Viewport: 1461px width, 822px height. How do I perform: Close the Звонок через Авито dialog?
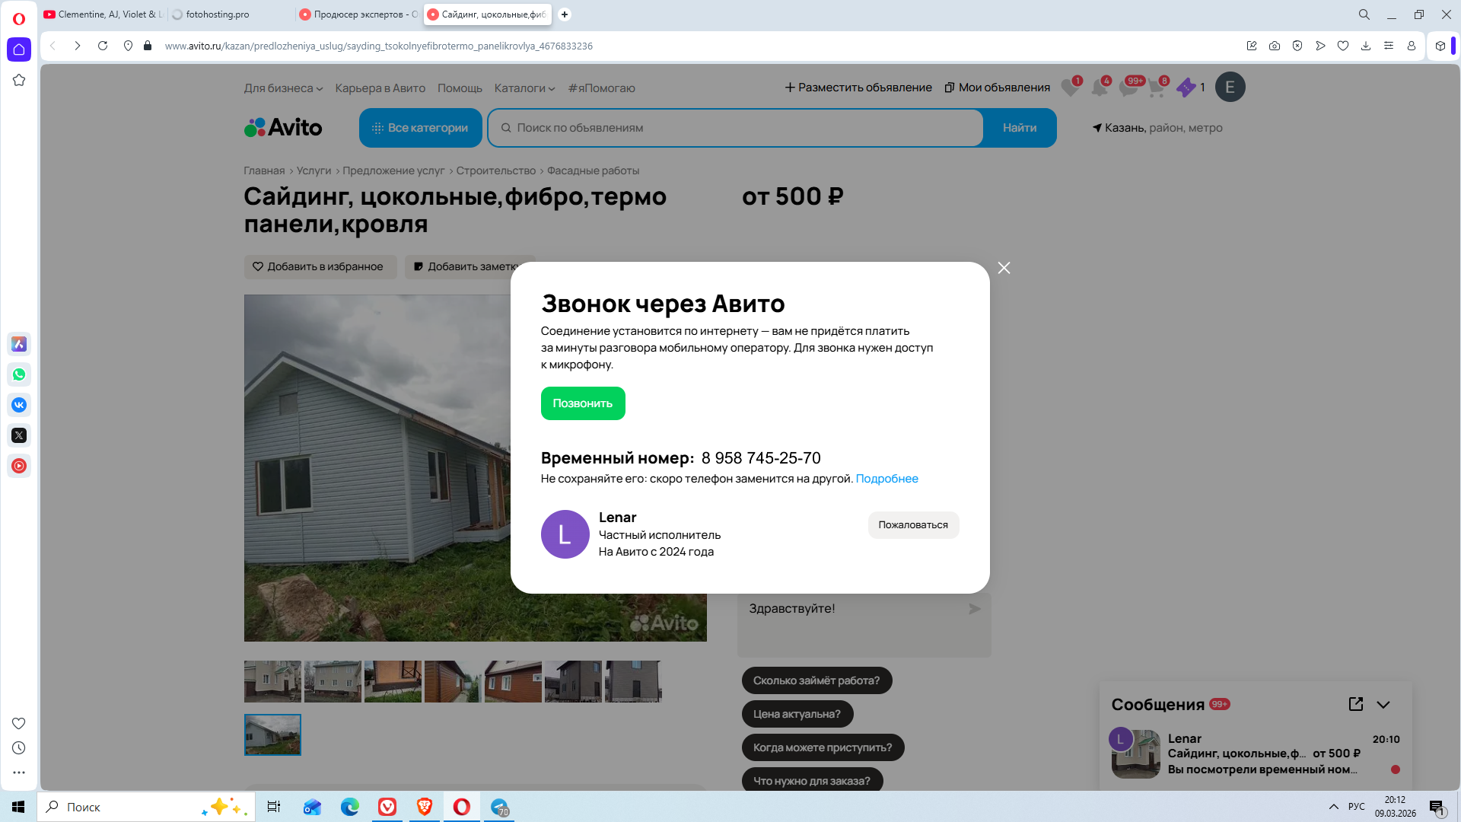[1004, 268]
